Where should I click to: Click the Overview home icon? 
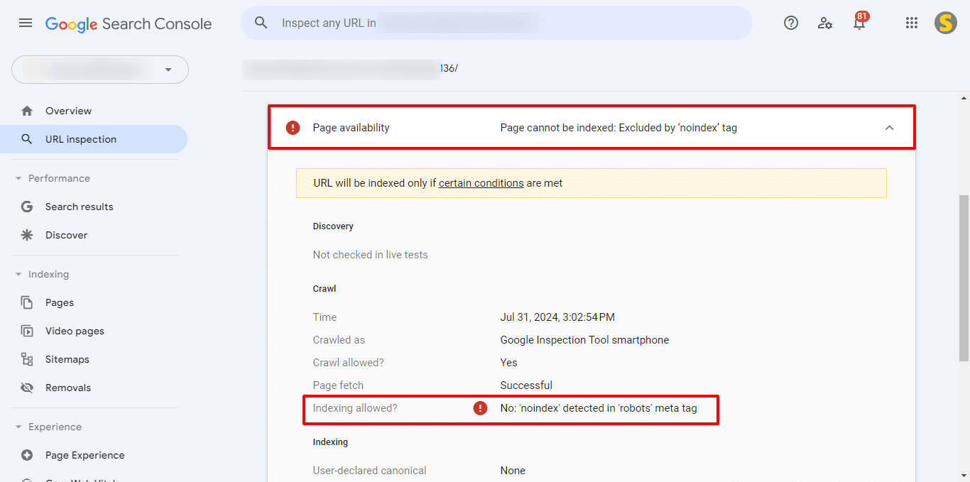[27, 111]
